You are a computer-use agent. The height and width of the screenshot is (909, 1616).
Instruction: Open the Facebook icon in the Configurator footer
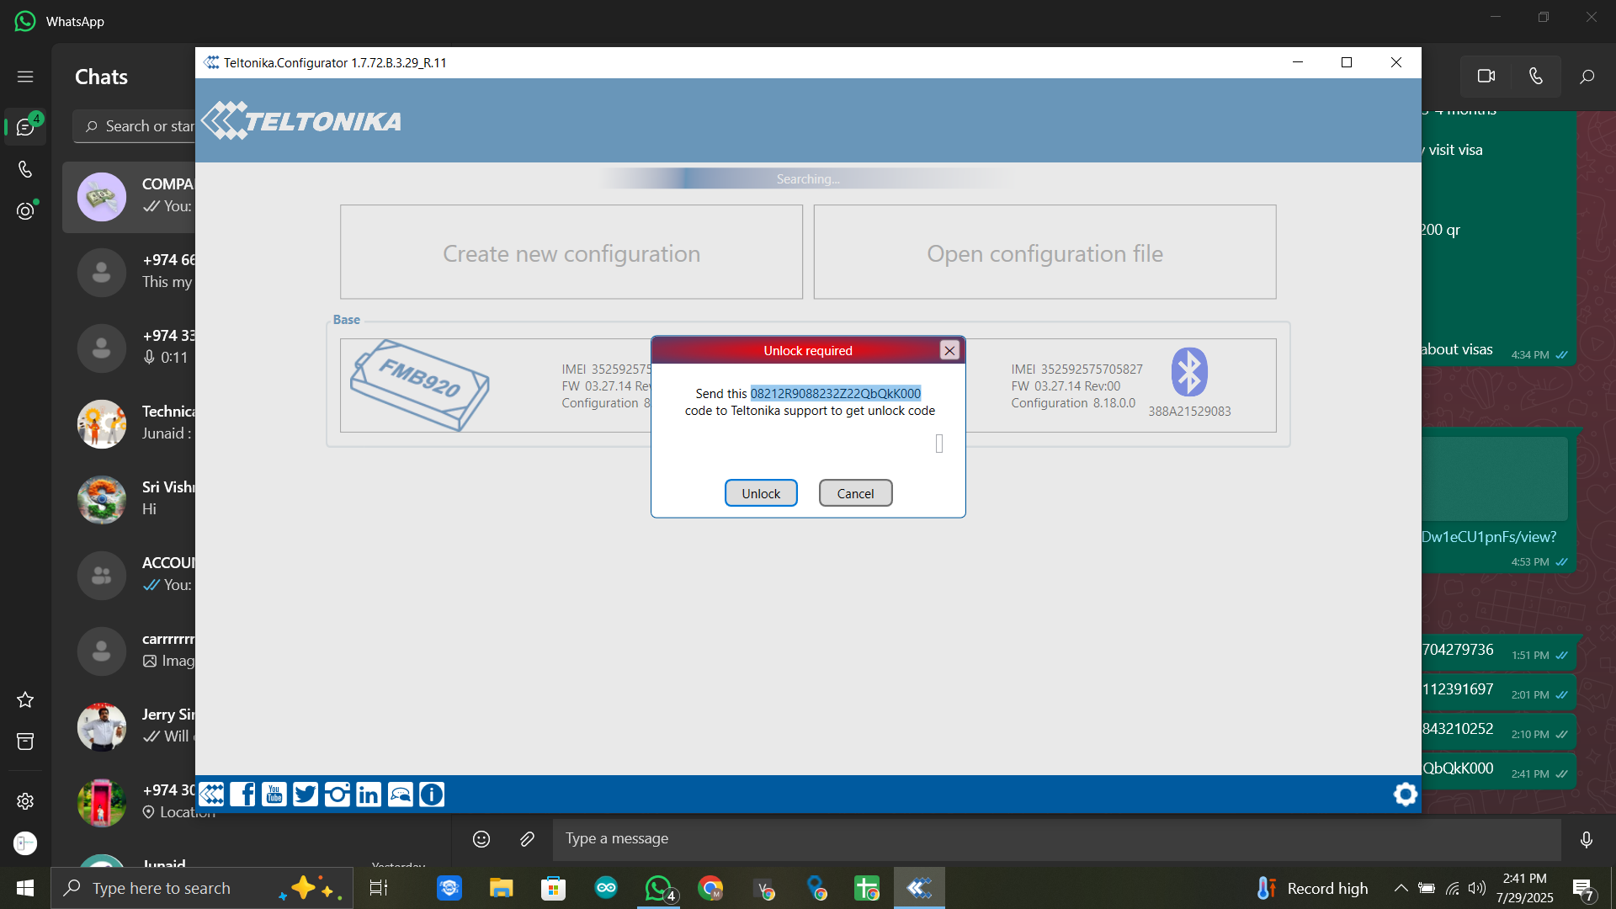pos(242,795)
